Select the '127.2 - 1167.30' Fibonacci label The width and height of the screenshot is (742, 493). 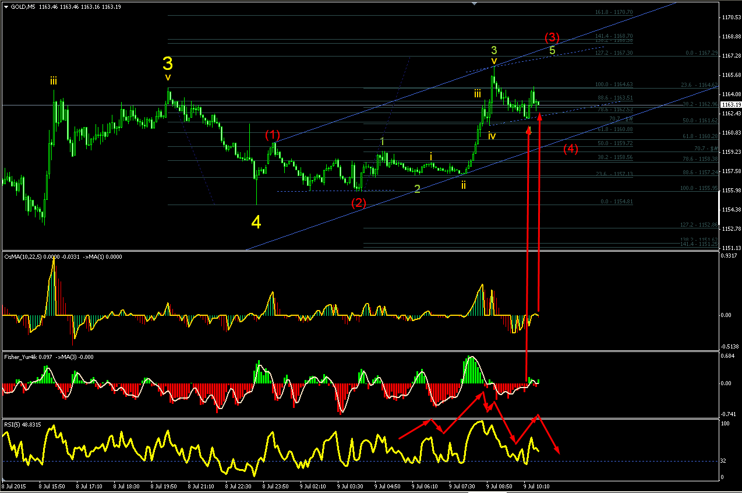613,52
